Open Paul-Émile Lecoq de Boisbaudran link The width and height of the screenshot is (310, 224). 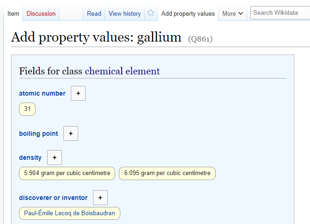tap(70, 213)
